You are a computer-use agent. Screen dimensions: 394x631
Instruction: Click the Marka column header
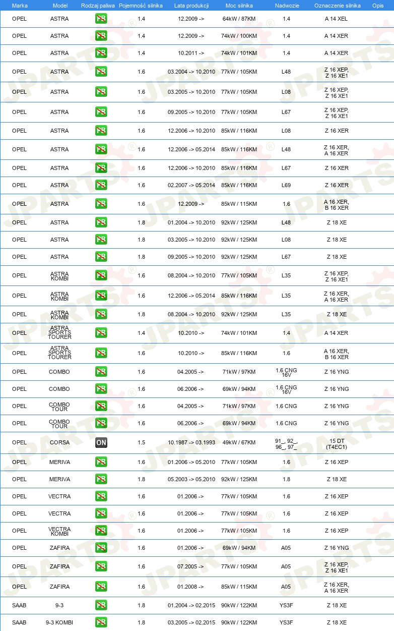[20, 6]
